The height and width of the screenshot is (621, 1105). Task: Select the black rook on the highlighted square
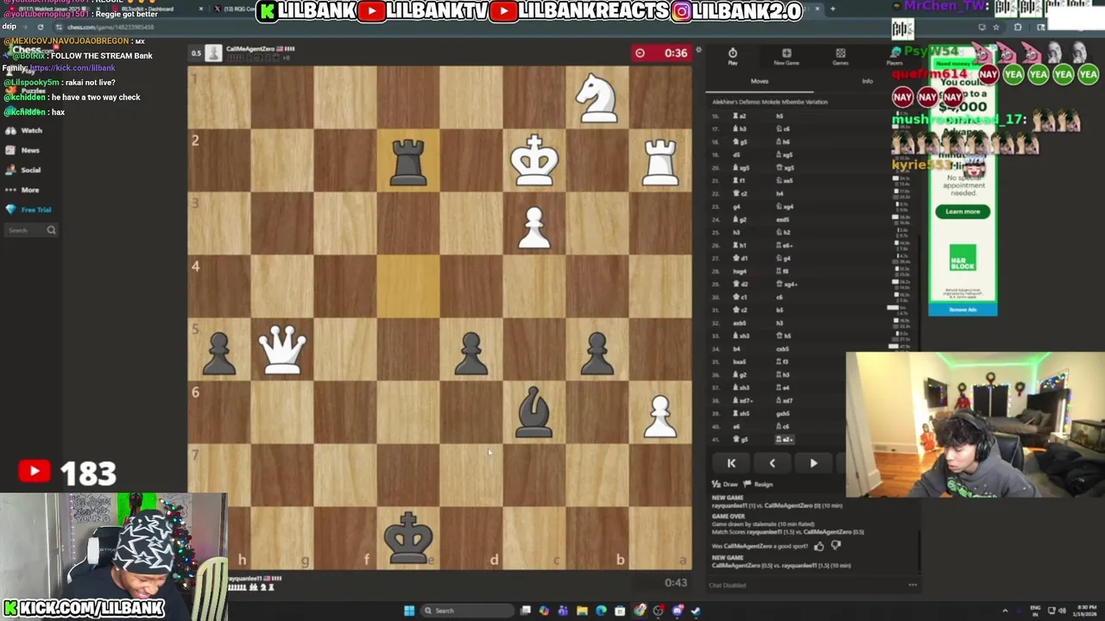coord(408,161)
